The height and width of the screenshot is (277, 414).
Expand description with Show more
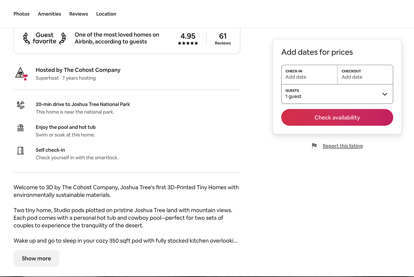click(36, 258)
